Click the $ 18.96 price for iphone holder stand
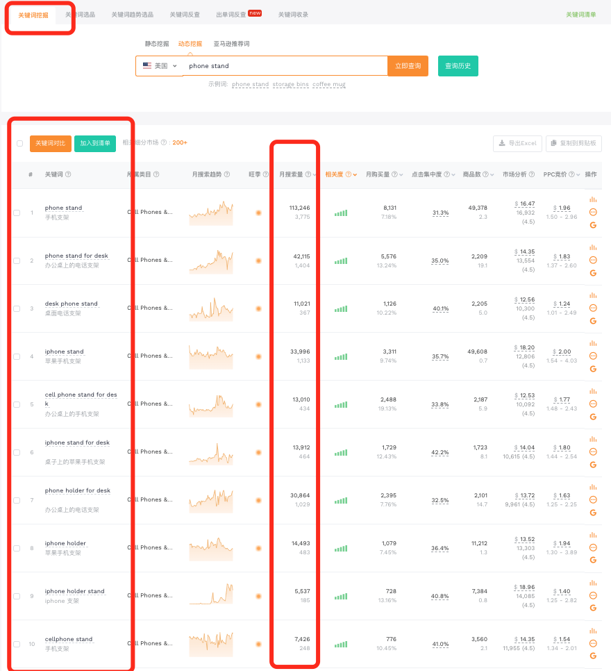Image resolution: width=611 pixels, height=671 pixels. pyautogui.click(x=525, y=587)
